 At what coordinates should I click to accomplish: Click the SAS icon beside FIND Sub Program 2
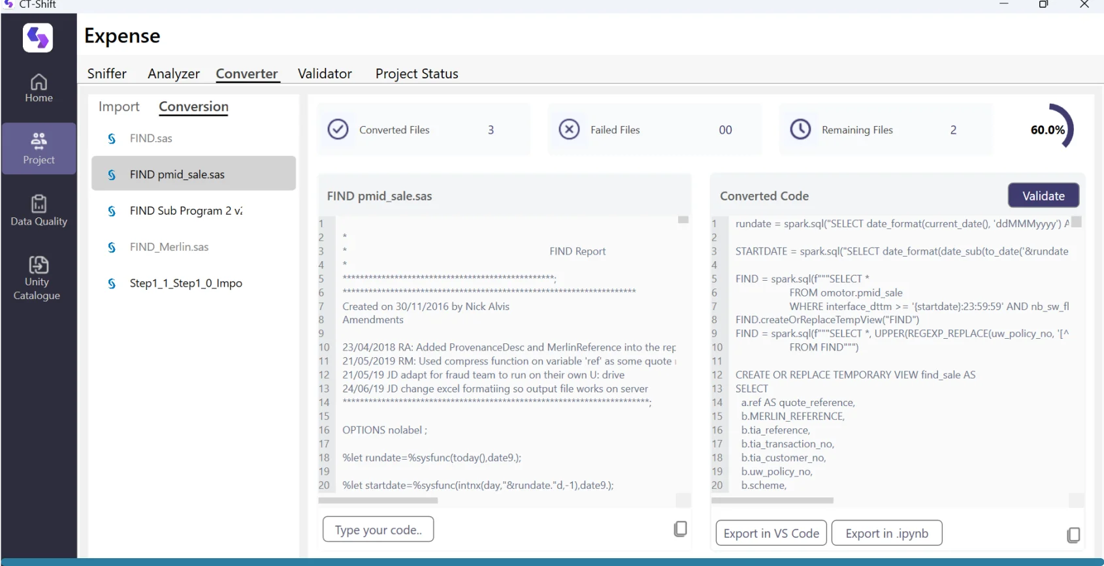point(112,211)
